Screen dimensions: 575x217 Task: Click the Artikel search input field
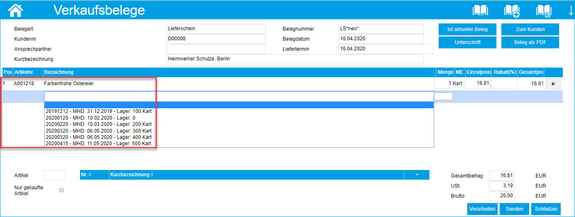coord(55,175)
